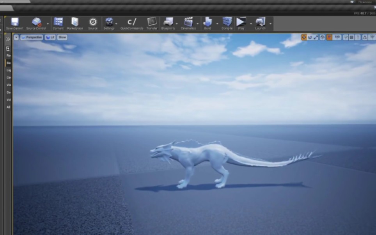Select the Scale transform tool

(316, 37)
